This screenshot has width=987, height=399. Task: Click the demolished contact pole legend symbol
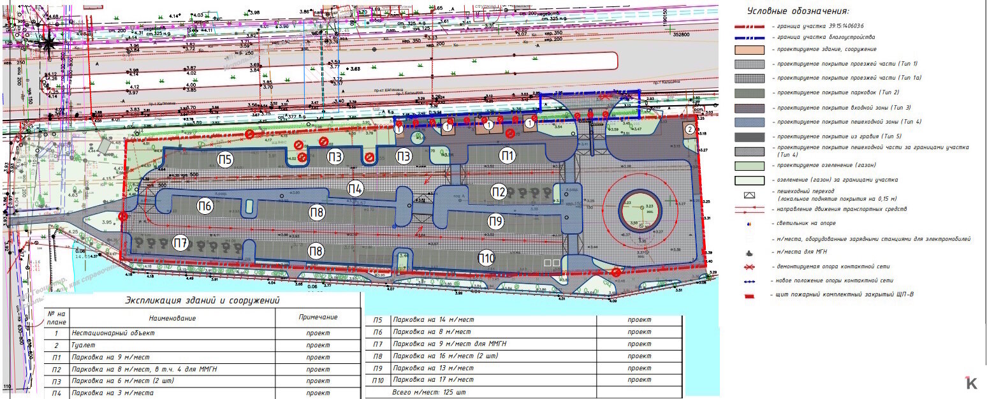tap(750, 266)
